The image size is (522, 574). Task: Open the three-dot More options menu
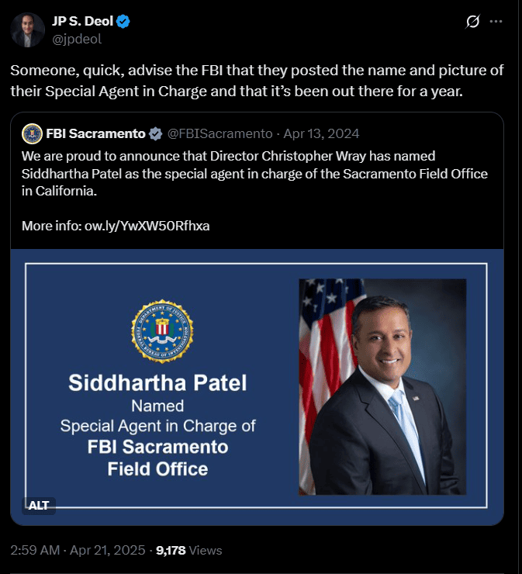[496, 23]
